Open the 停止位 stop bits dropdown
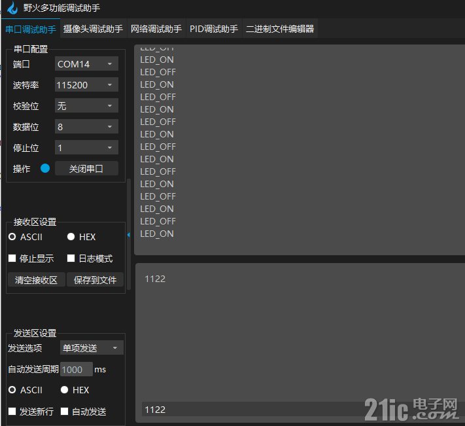The image size is (465, 426). (x=86, y=147)
